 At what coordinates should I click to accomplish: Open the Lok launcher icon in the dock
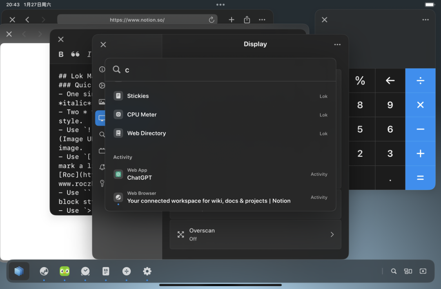click(19, 271)
